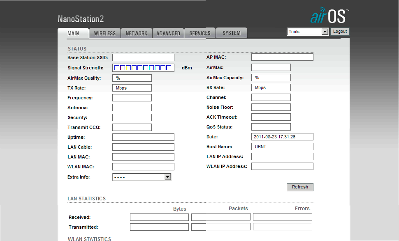Screen dimensions: 399x241
Task: Click the Extra info dropdown arrow
Action: click(x=167, y=177)
